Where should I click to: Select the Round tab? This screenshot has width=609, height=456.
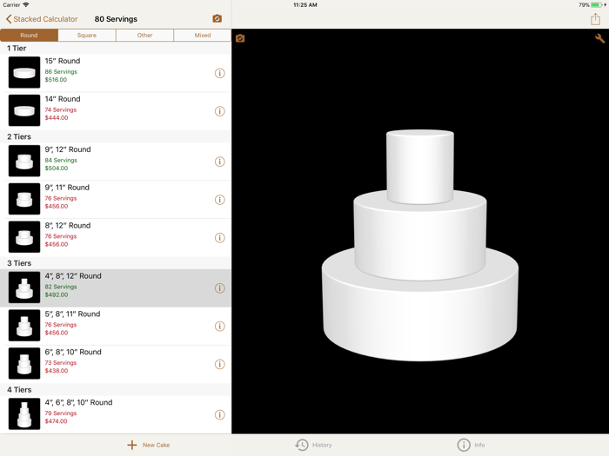tap(29, 35)
